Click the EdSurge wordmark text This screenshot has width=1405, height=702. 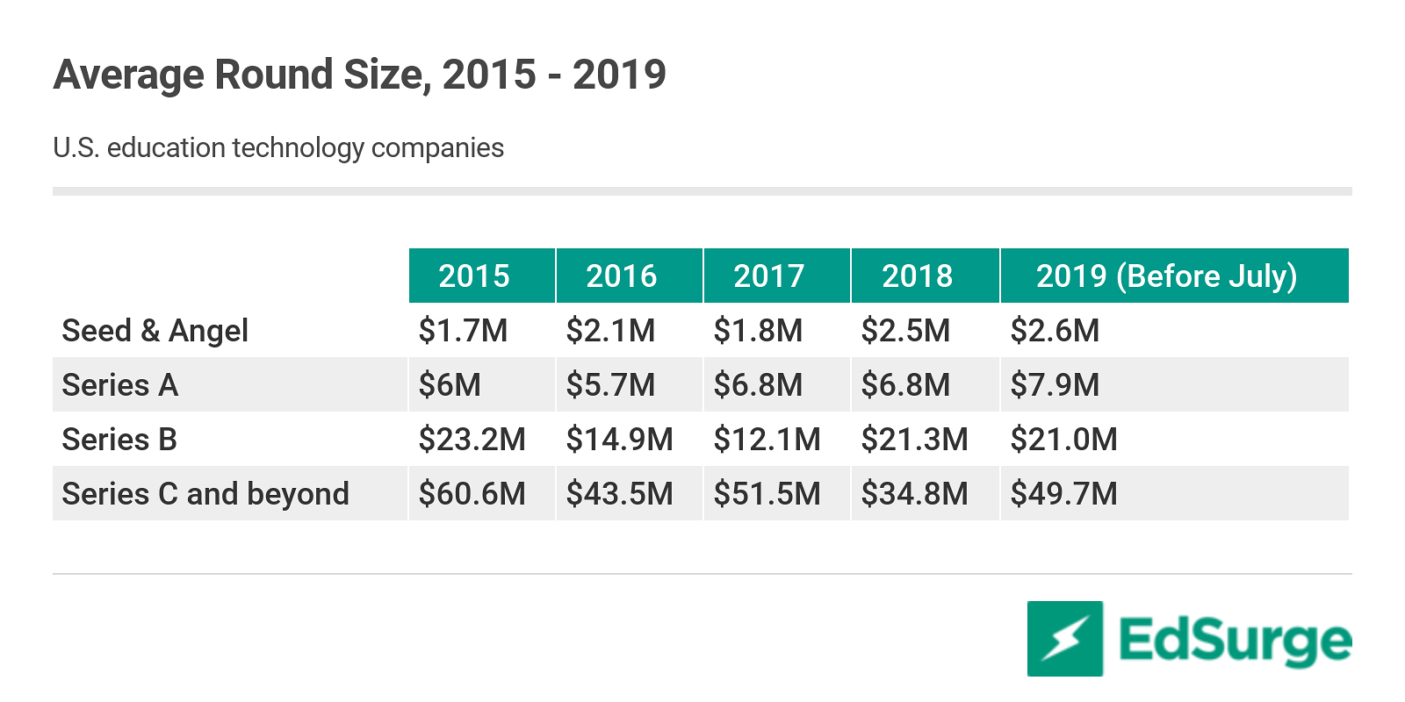click(x=1236, y=640)
